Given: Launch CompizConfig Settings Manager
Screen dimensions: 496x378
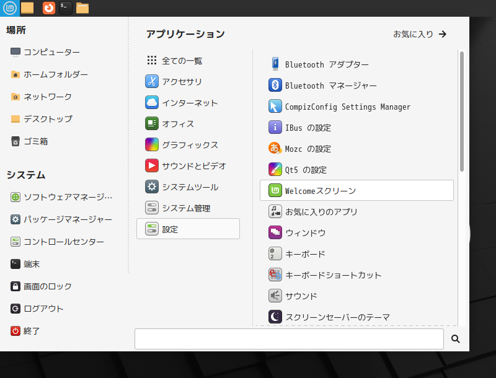Looking at the screenshot, I should click(356, 107).
